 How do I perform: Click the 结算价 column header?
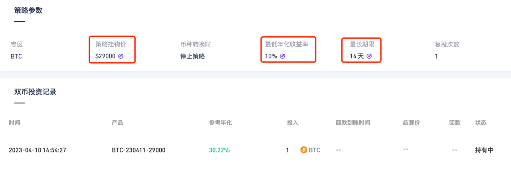click(x=412, y=123)
